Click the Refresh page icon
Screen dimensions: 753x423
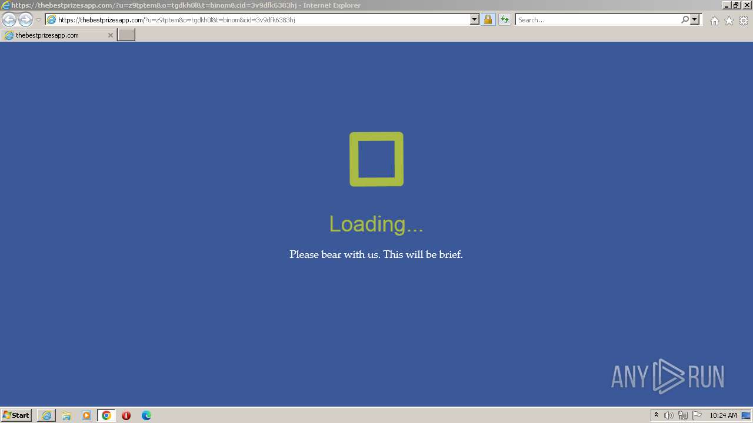point(504,20)
